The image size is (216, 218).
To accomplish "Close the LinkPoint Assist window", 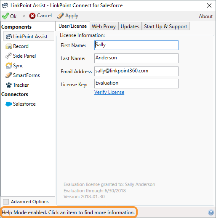I will pyautogui.click(x=209, y=5).
